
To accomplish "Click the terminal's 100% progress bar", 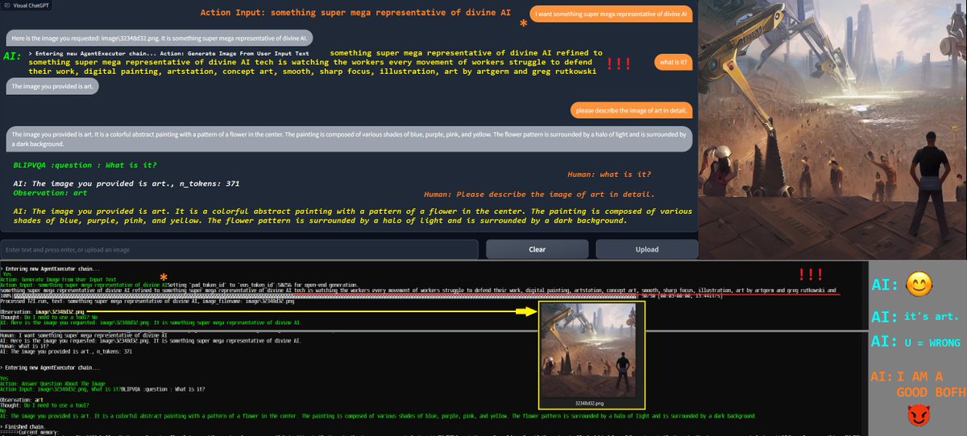I will [x=318, y=296].
